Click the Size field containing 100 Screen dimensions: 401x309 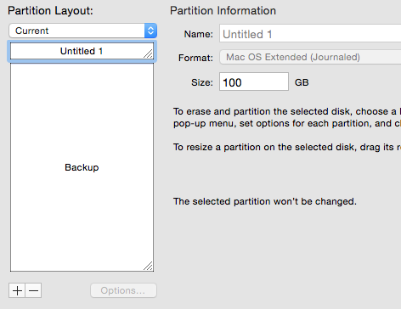click(254, 81)
